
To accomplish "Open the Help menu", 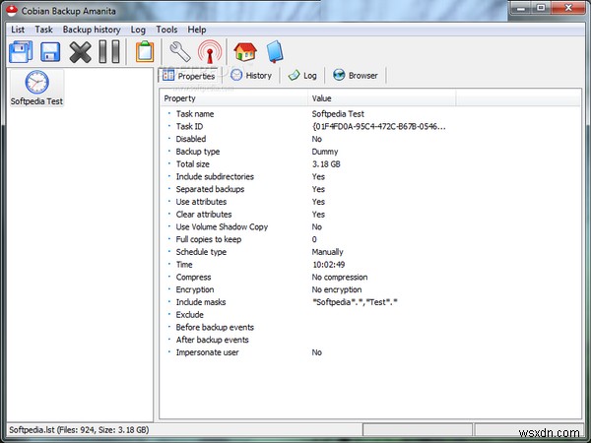I will [x=197, y=30].
